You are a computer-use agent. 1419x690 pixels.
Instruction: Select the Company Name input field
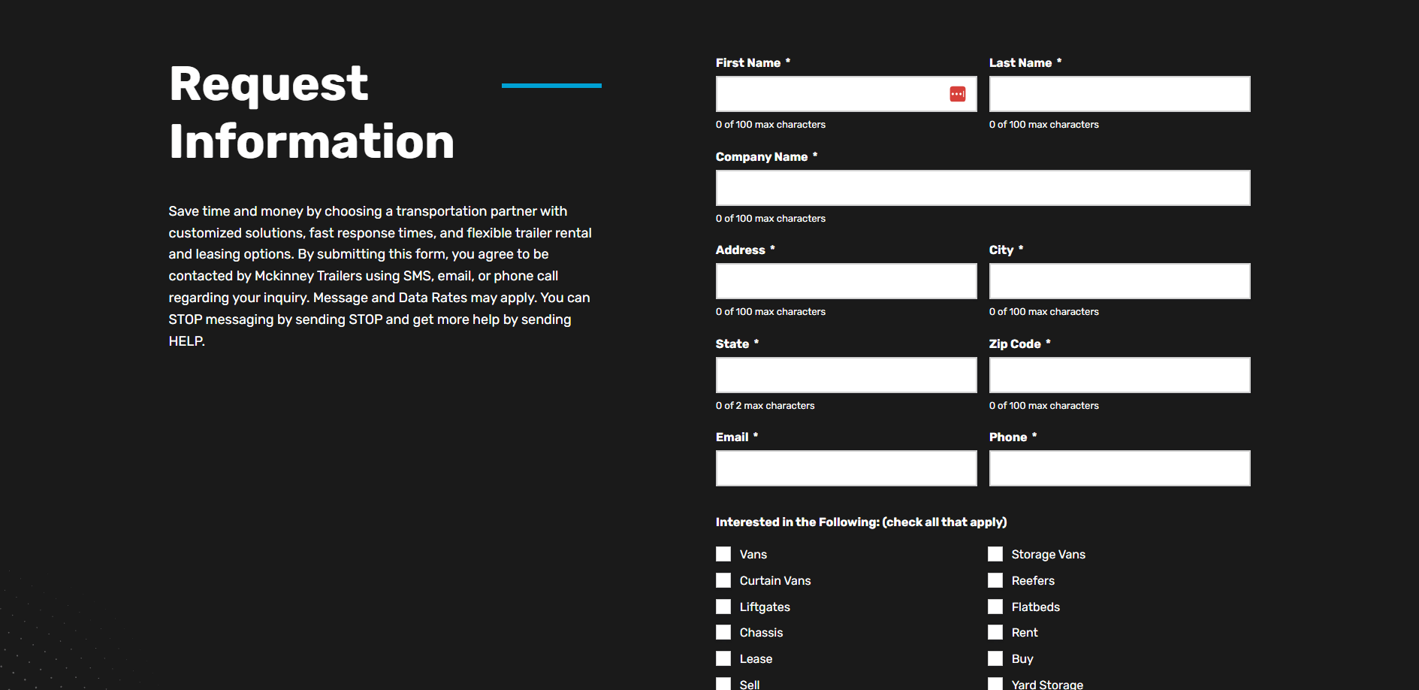983,188
